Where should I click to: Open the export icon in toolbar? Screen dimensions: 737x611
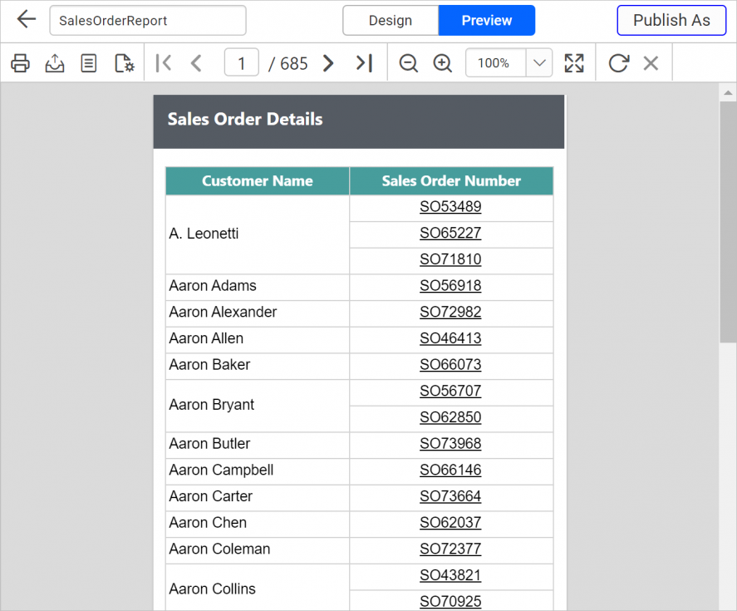click(55, 63)
